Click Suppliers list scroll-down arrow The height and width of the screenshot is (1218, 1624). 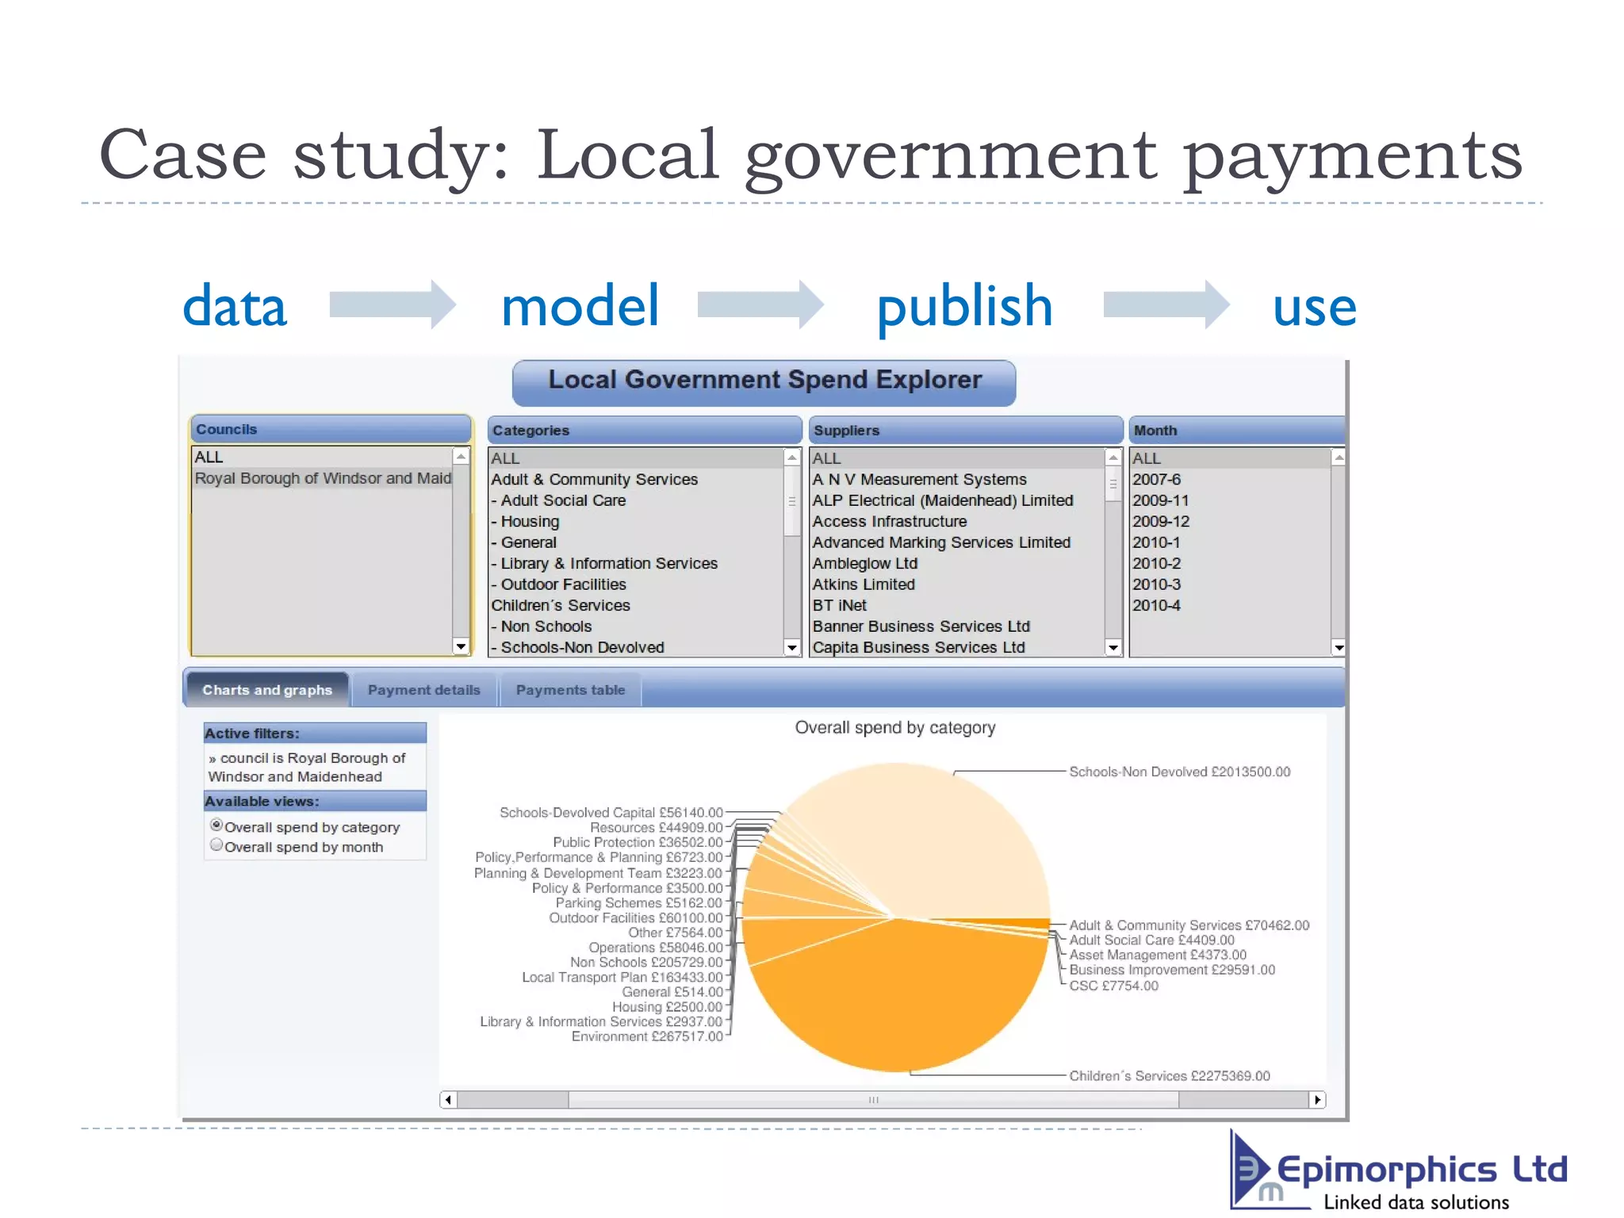tap(1113, 648)
